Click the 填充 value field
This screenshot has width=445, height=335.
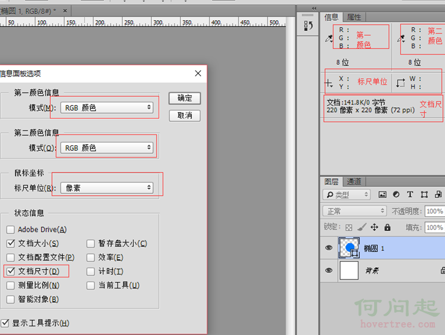click(435, 227)
